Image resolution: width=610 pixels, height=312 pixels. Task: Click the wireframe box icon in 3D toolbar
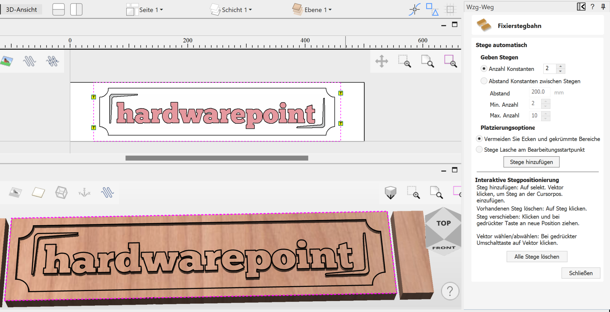point(61,193)
